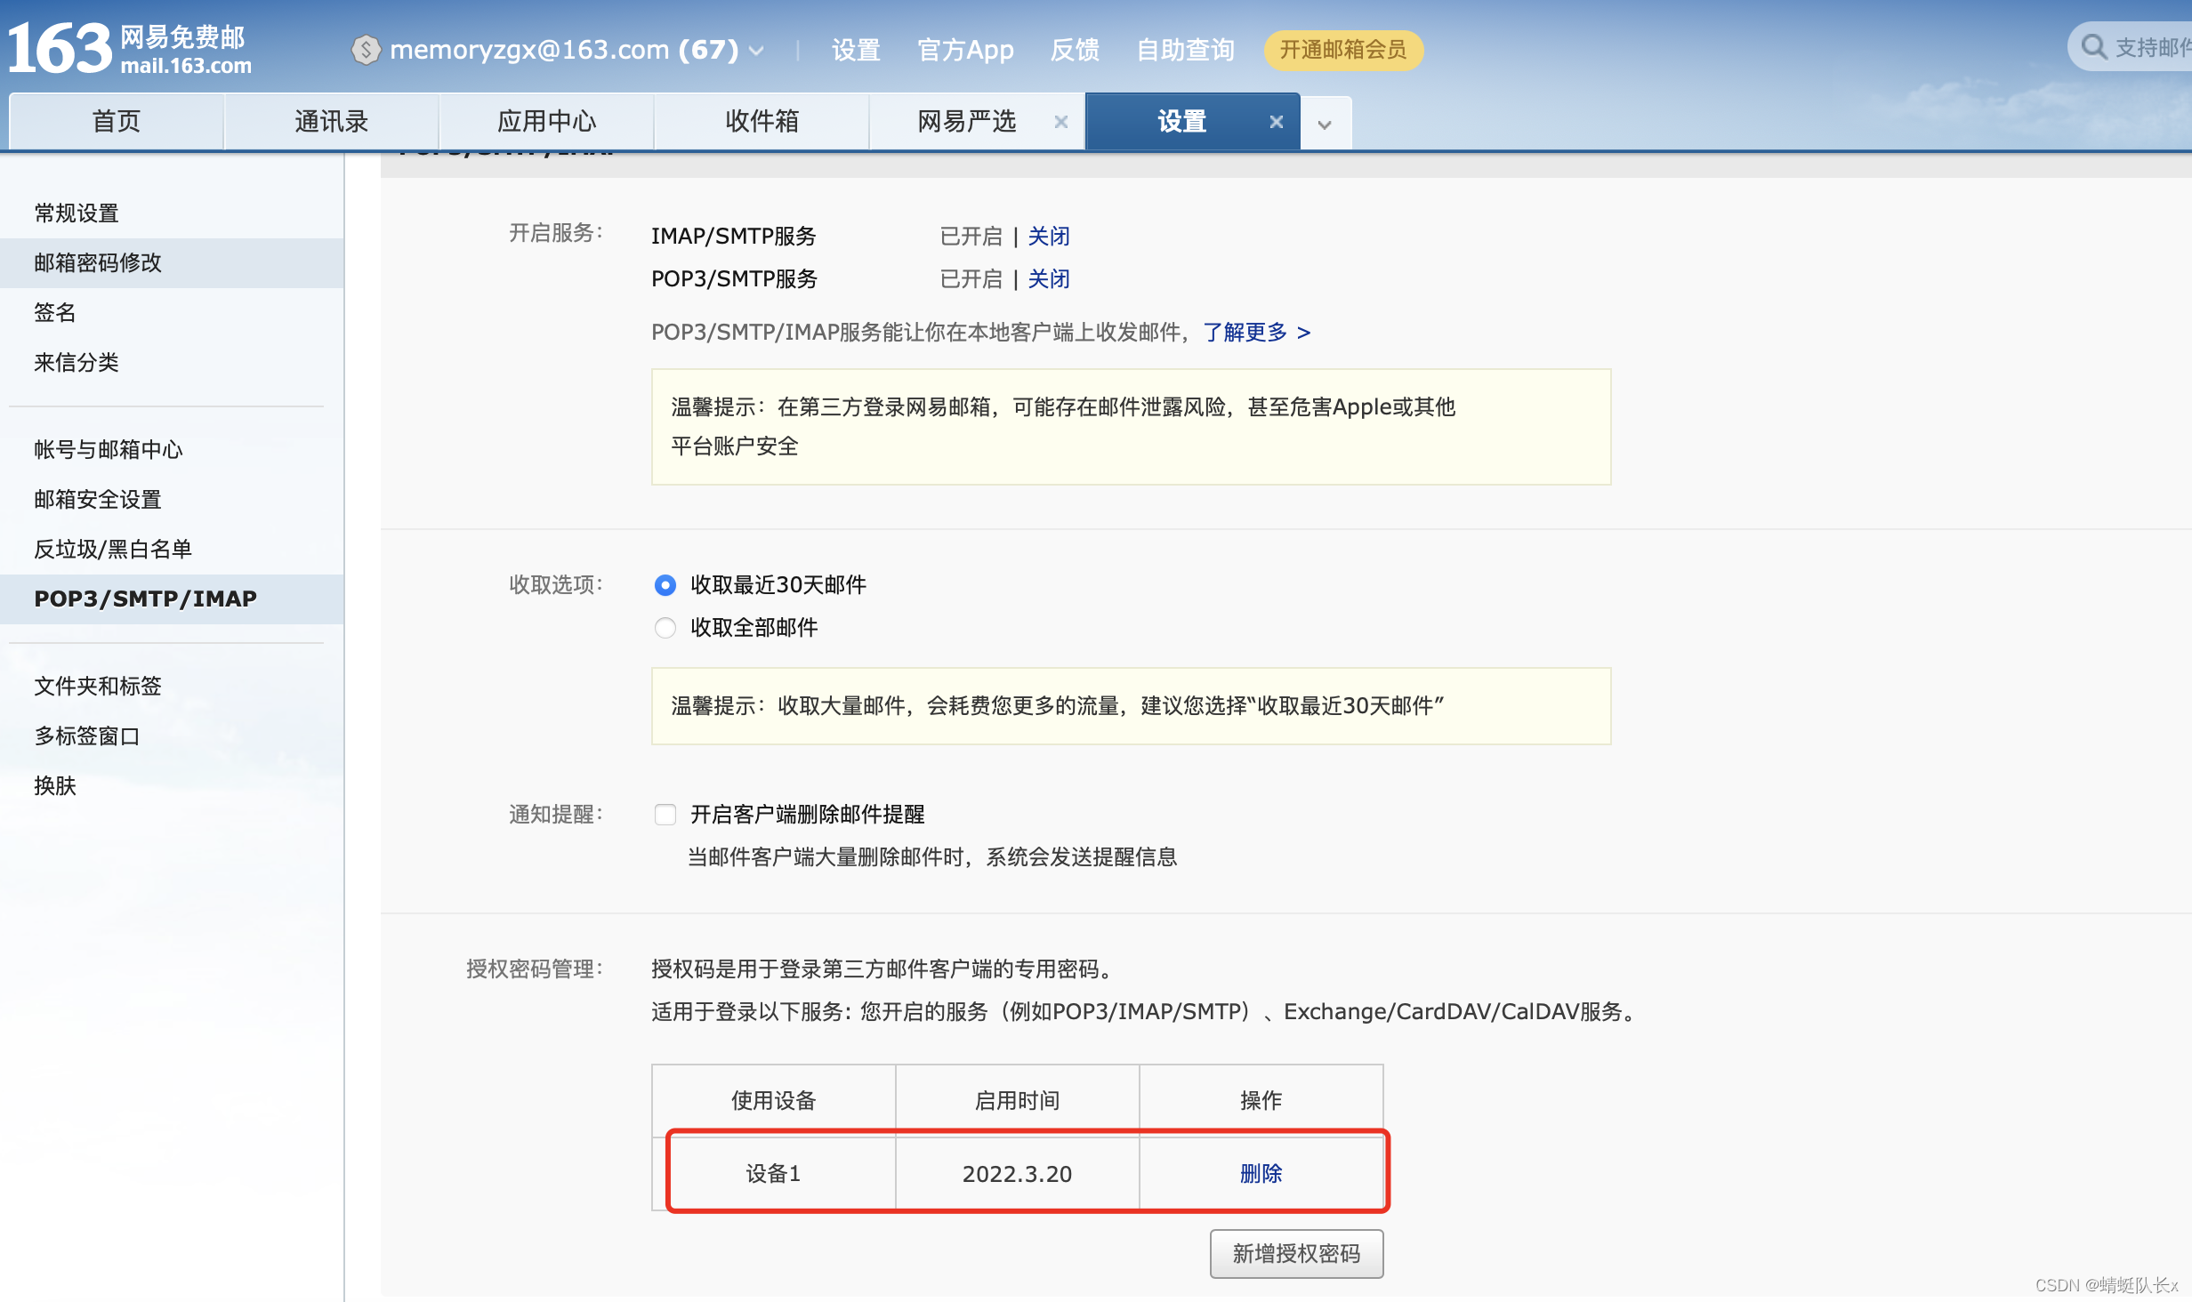This screenshot has height=1302, width=2192.
Task: Click the mail search input field
Action: point(2153,48)
